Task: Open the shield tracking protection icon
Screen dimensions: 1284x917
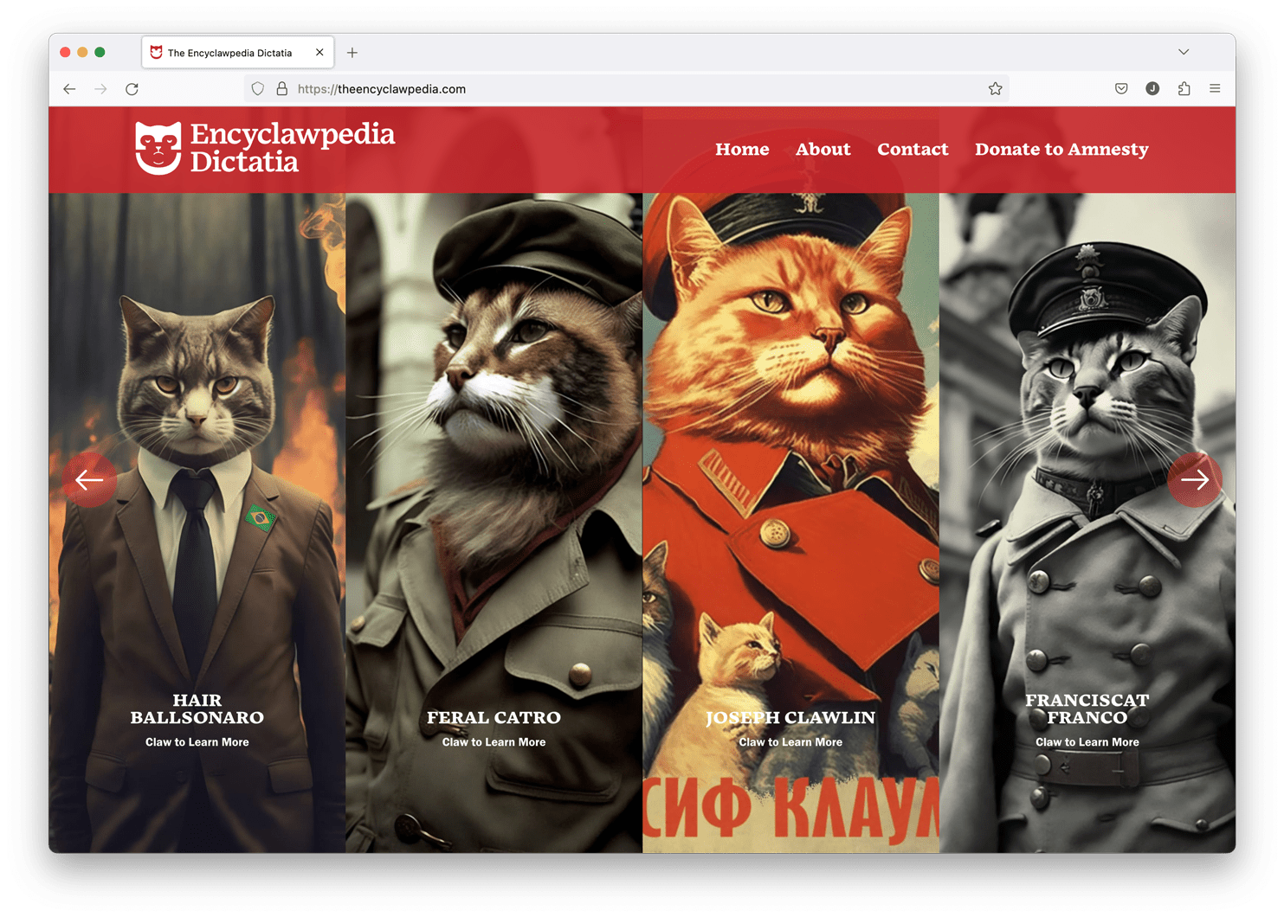Action: (x=257, y=89)
